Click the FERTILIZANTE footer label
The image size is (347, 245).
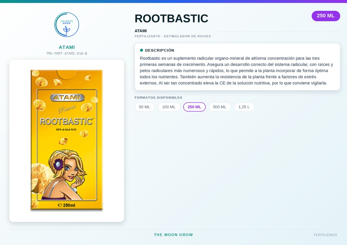tap(326, 235)
